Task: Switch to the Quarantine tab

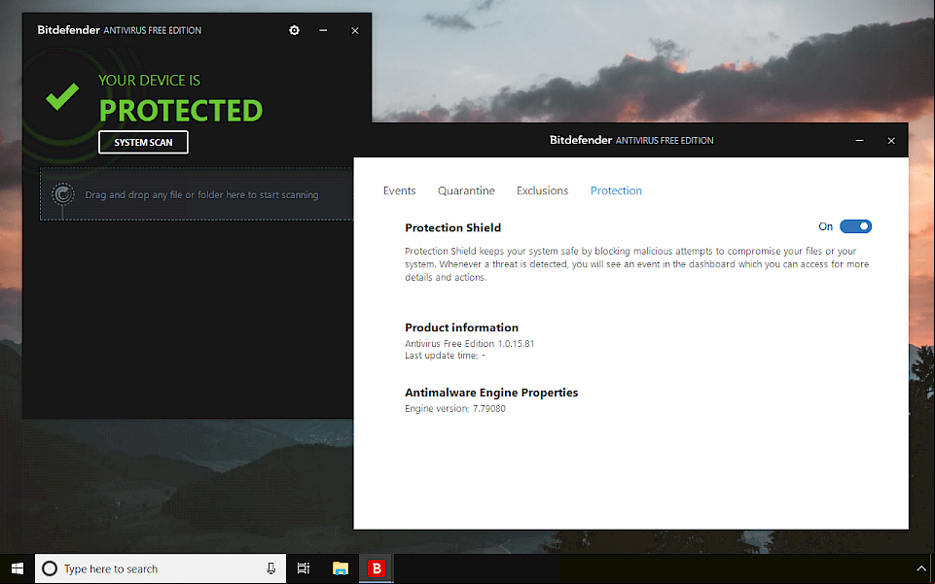Action: pos(466,190)
